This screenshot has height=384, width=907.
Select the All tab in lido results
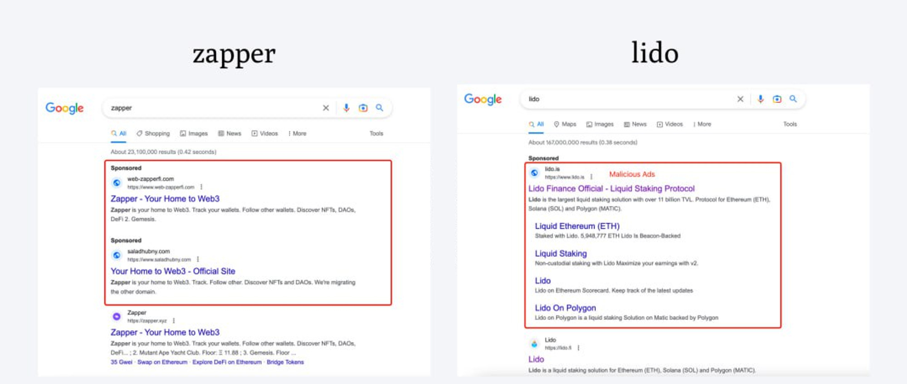pyautogui.click(x=536, y=124)
